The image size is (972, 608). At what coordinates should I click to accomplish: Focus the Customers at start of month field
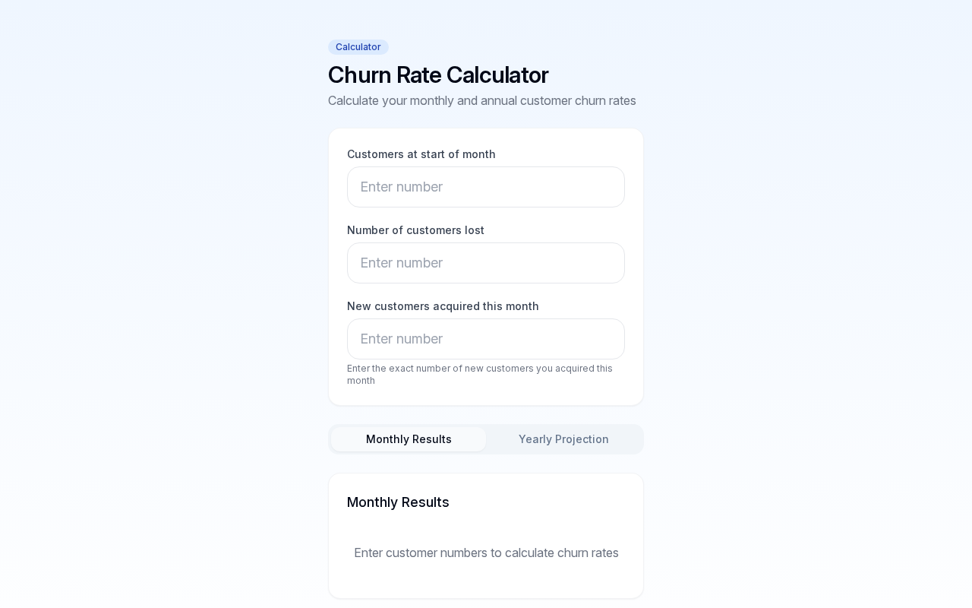[486, 187]
